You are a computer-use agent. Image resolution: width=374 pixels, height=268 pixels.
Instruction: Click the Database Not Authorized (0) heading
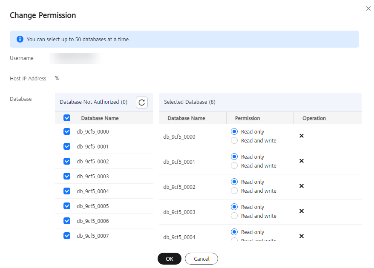pyautogui.click(x=94, y=102)
